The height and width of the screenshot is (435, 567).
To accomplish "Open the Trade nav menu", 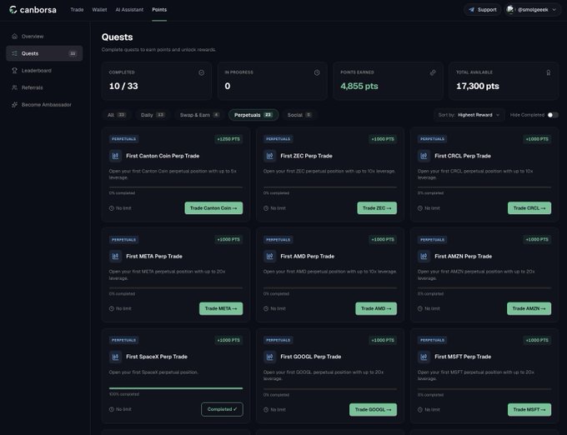I will [x=77, y=10].
